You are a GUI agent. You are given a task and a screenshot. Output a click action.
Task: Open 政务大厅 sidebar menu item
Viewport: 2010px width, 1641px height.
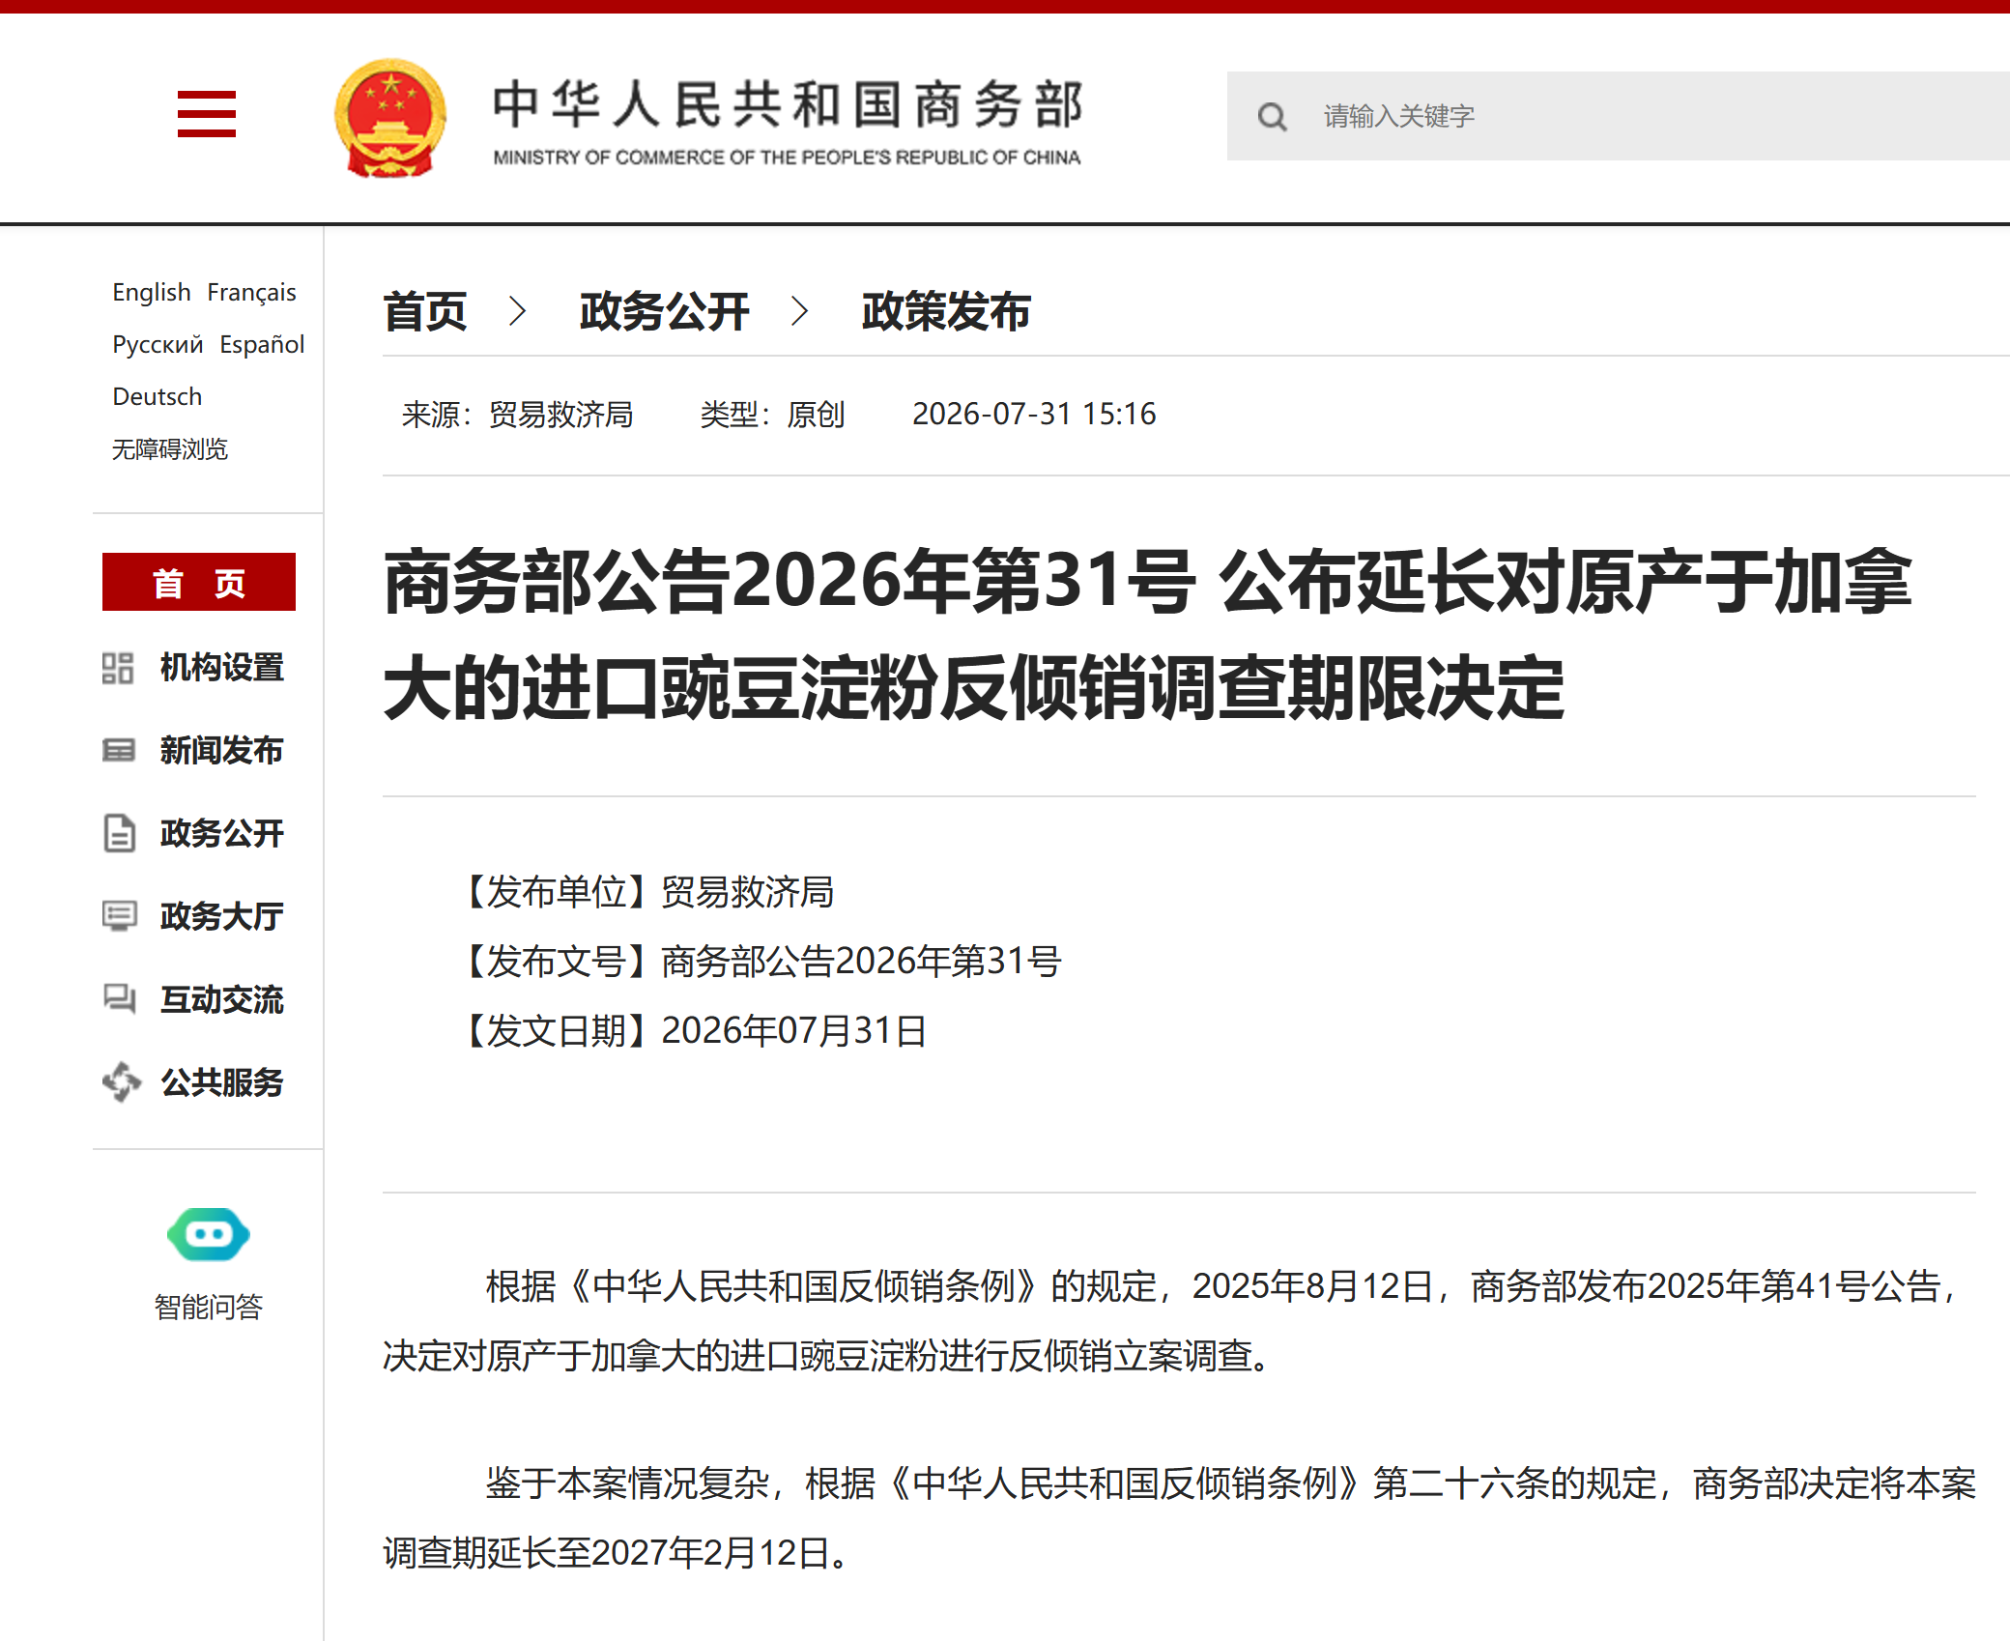[x=221, y=916]
